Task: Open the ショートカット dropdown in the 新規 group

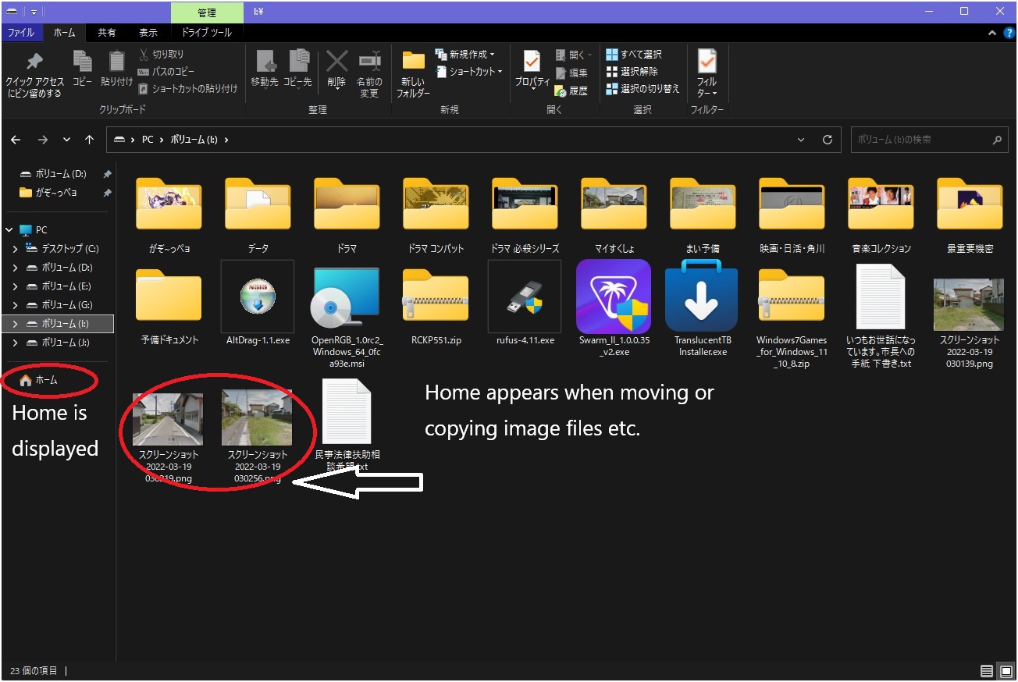Action: pyautogui.click(x=468, y=72)
